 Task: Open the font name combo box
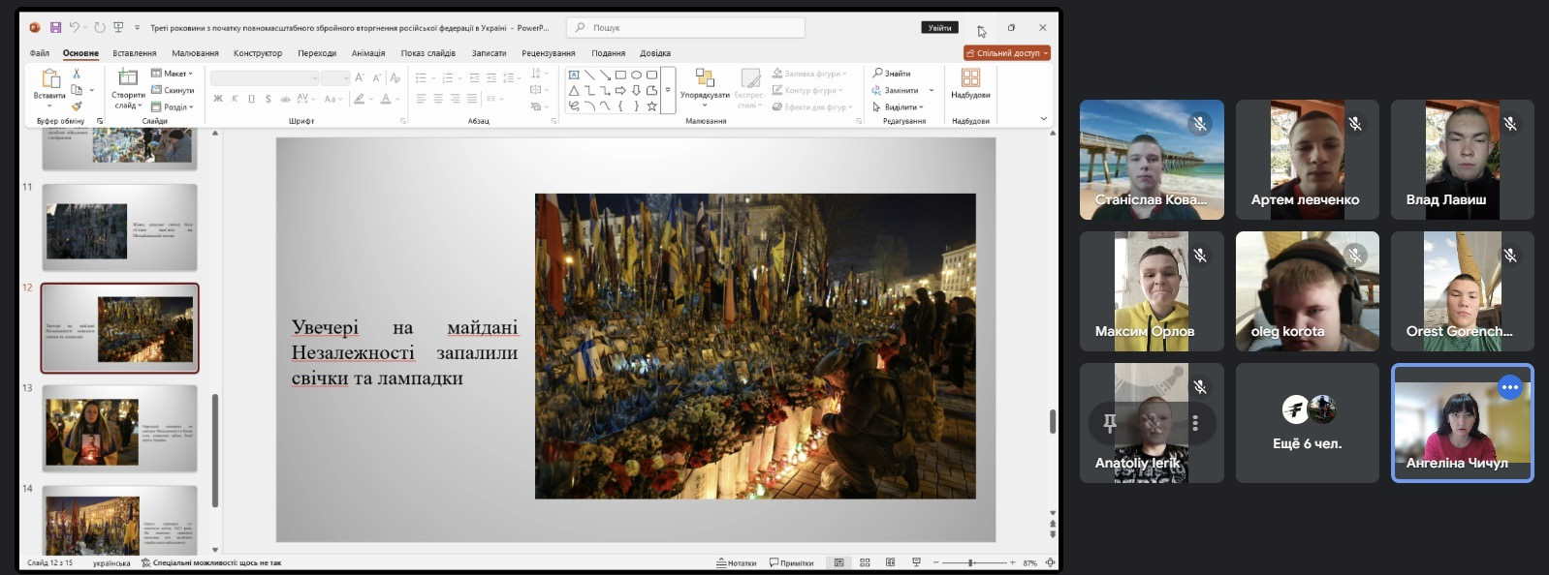[x=265, y=77]
